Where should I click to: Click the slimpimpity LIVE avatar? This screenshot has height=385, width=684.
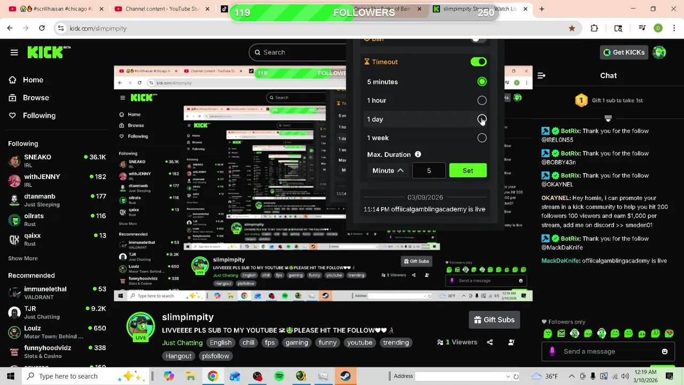click(x=141, y=326)
